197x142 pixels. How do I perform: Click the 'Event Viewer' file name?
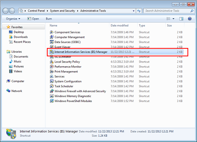pyautogui.click(x=62, y=47)
